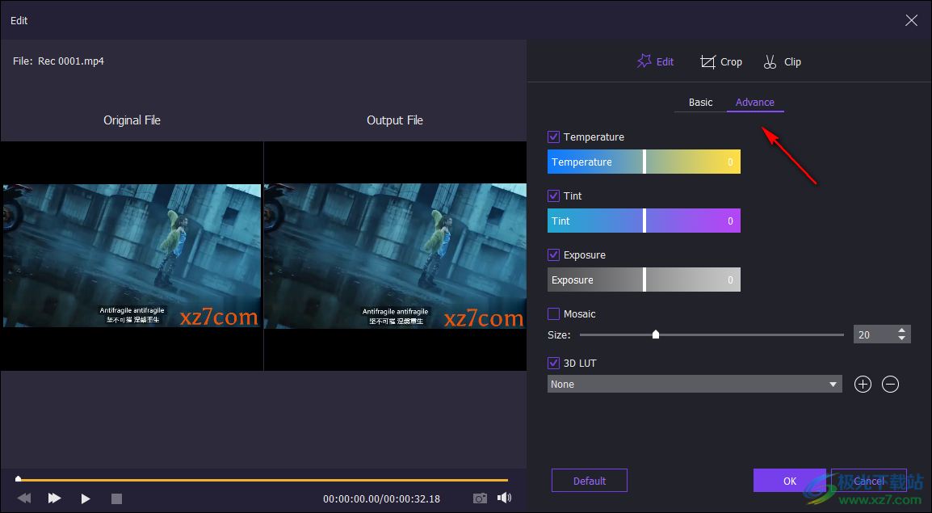932x513 pixels.
Task: Adjust the Exposure gray slider
Action: 644,280
